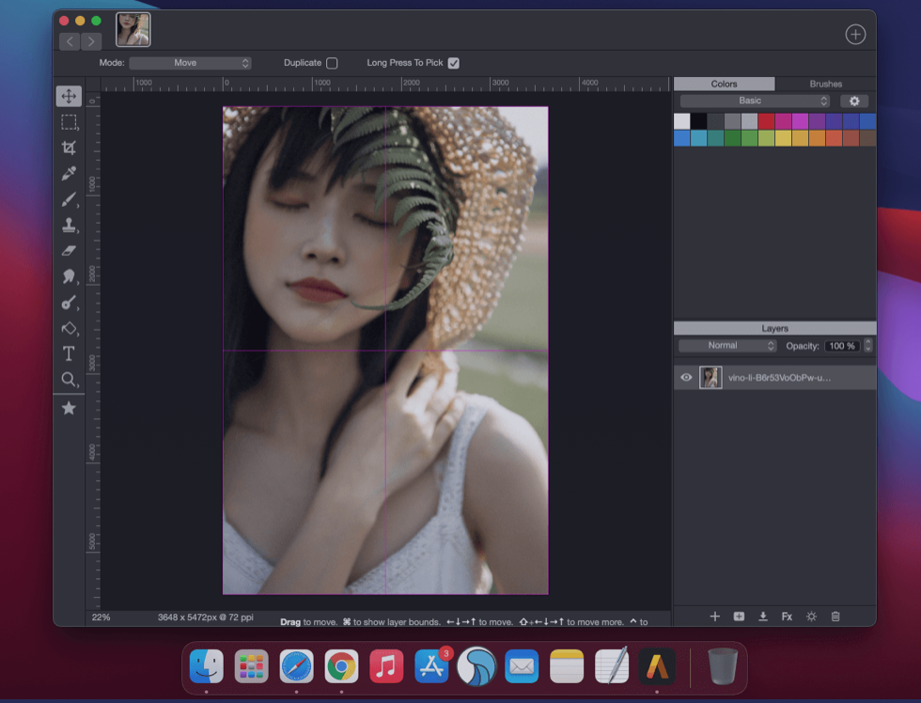This screenshot has height=703, width=921.
Task: Disable Long Press To Pick
Action: [x=454, y=63]
